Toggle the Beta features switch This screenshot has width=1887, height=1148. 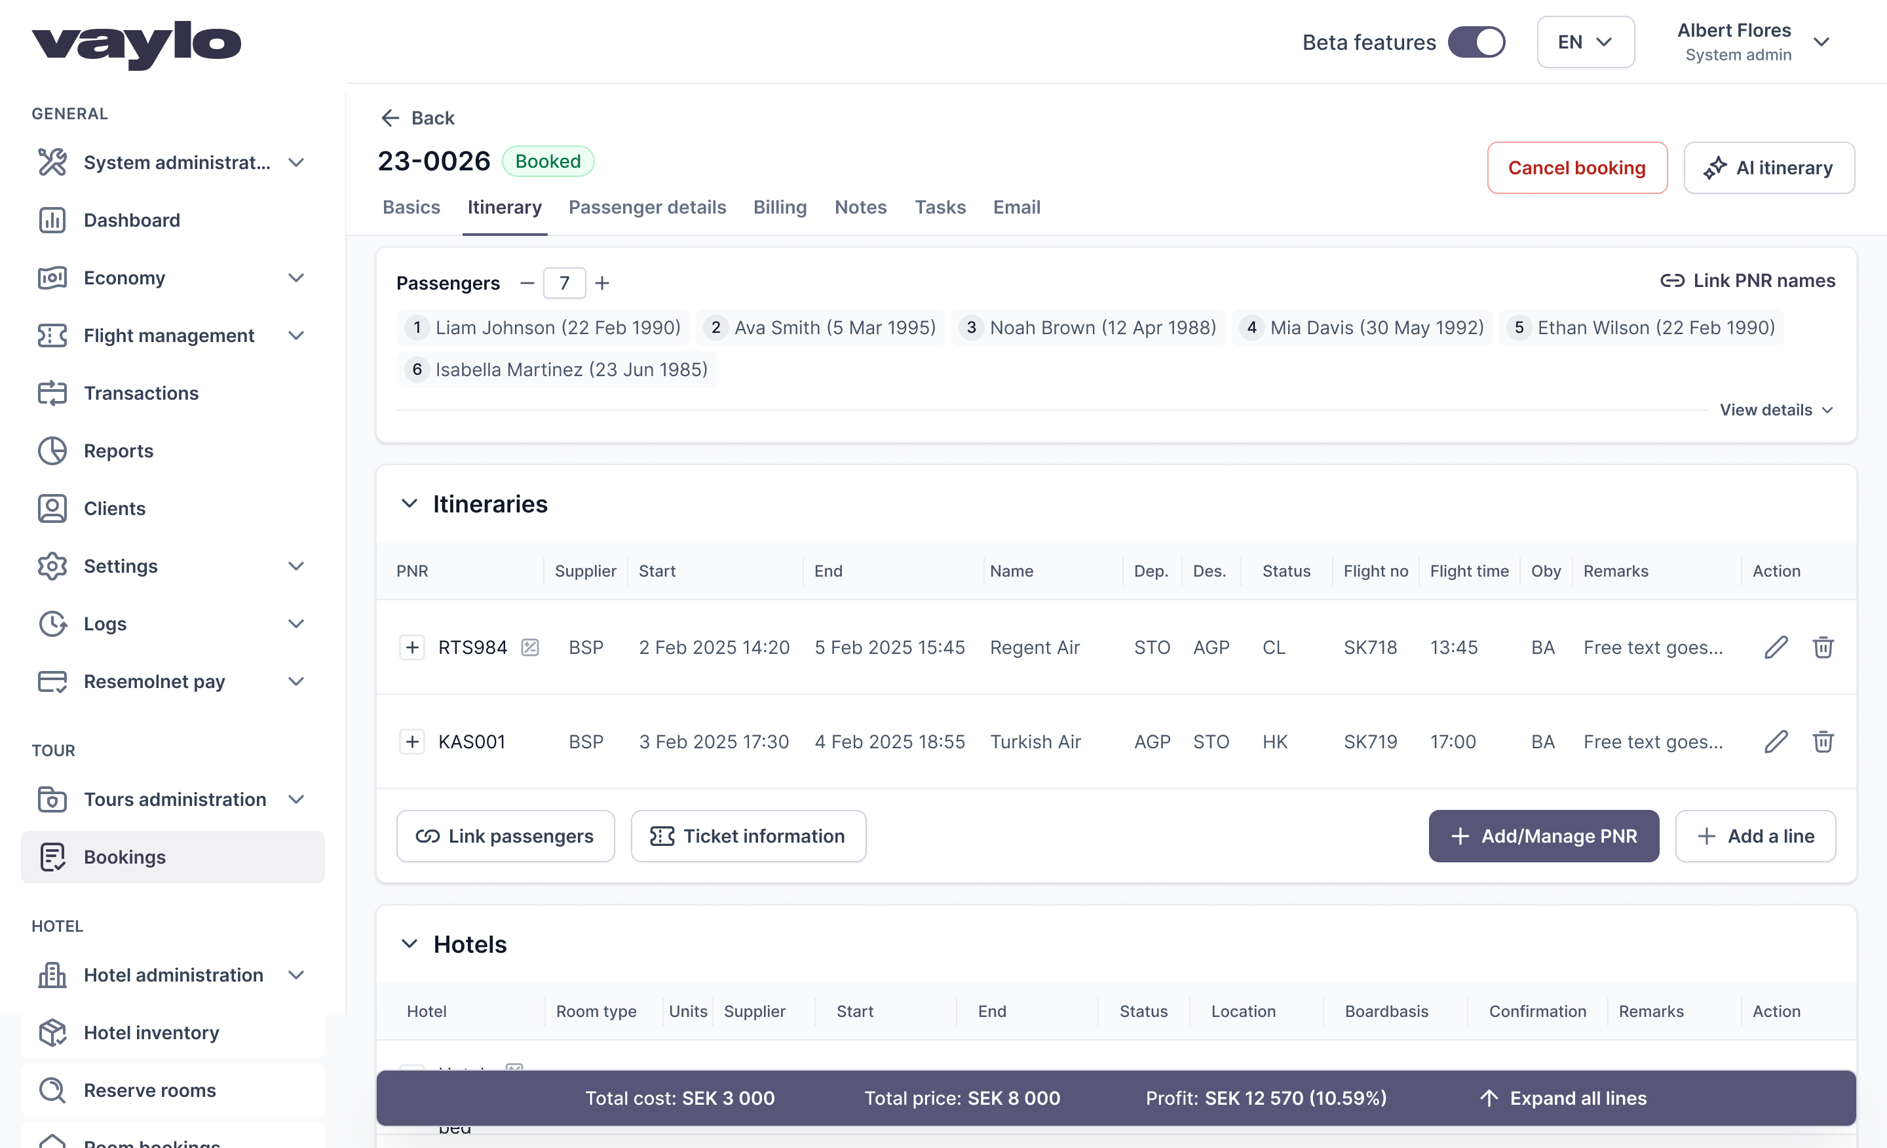[x=1476, y=42]
